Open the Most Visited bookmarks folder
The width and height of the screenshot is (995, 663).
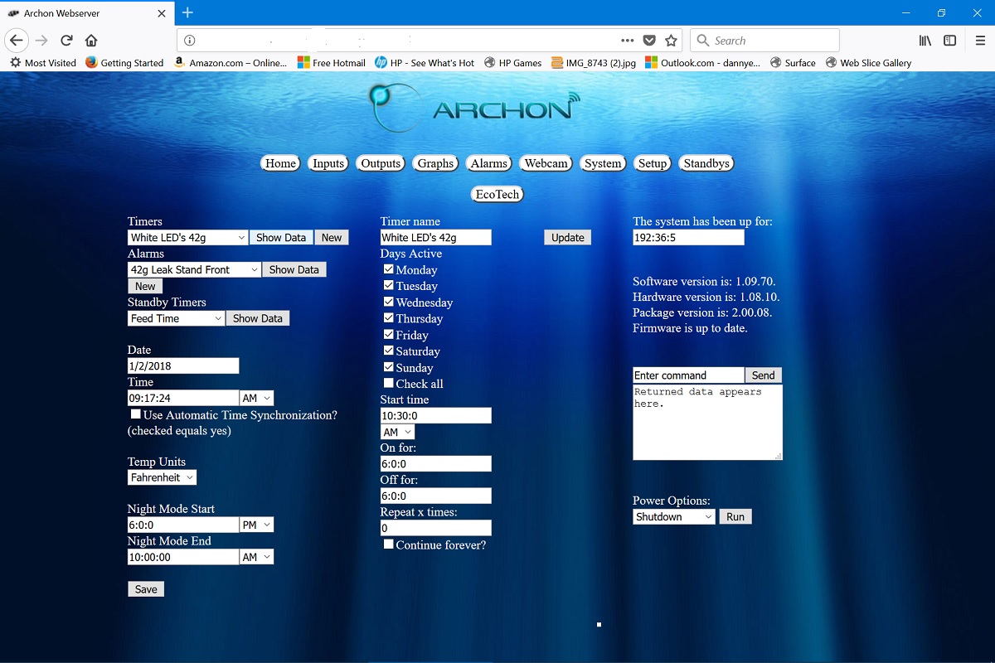[x=42, y=63]
